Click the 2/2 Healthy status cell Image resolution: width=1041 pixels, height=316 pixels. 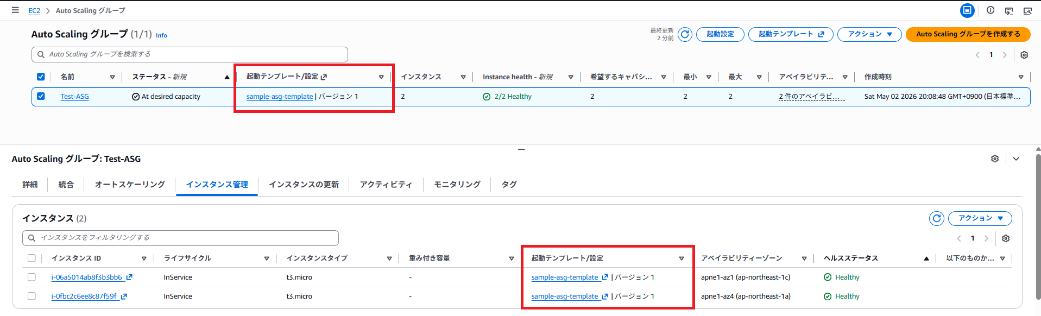(507, 97)
